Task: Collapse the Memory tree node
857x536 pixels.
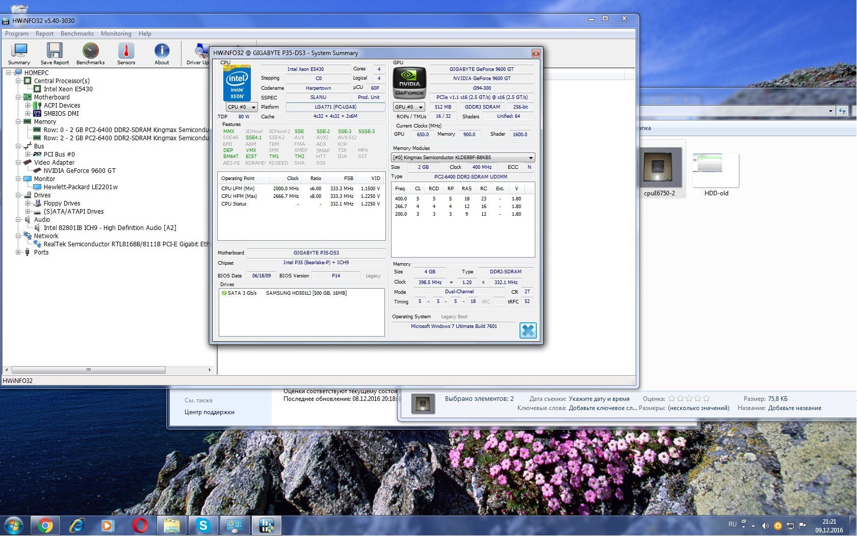Action: 18,122
